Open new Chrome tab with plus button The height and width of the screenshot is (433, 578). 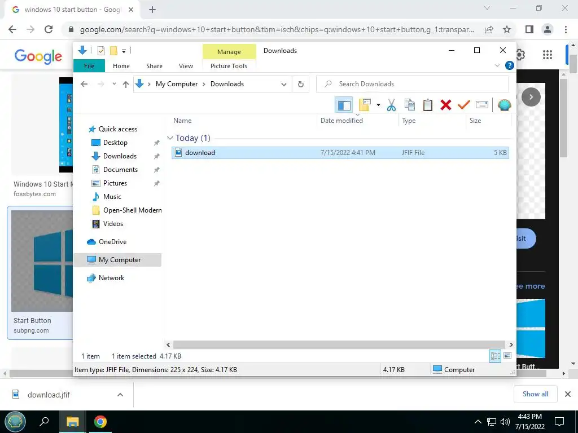(x=152, y=10)
